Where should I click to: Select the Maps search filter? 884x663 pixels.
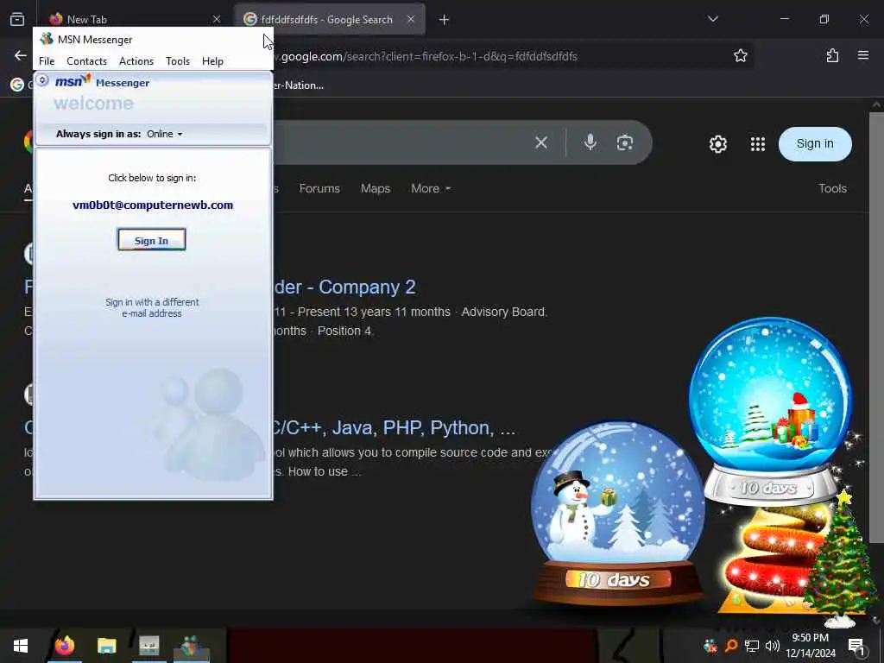[376, 188]
